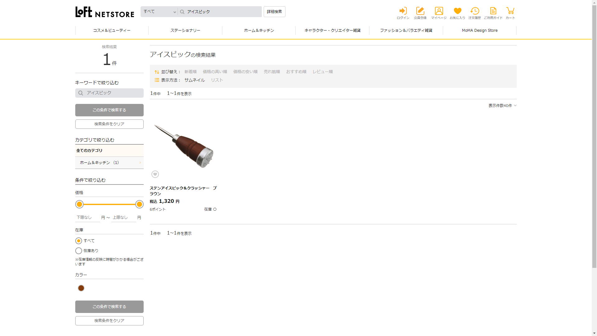Select the brown color swatch filter
The height and width of the screenshot is (336, 597).
pyautogui.click(x=81, y=288)
